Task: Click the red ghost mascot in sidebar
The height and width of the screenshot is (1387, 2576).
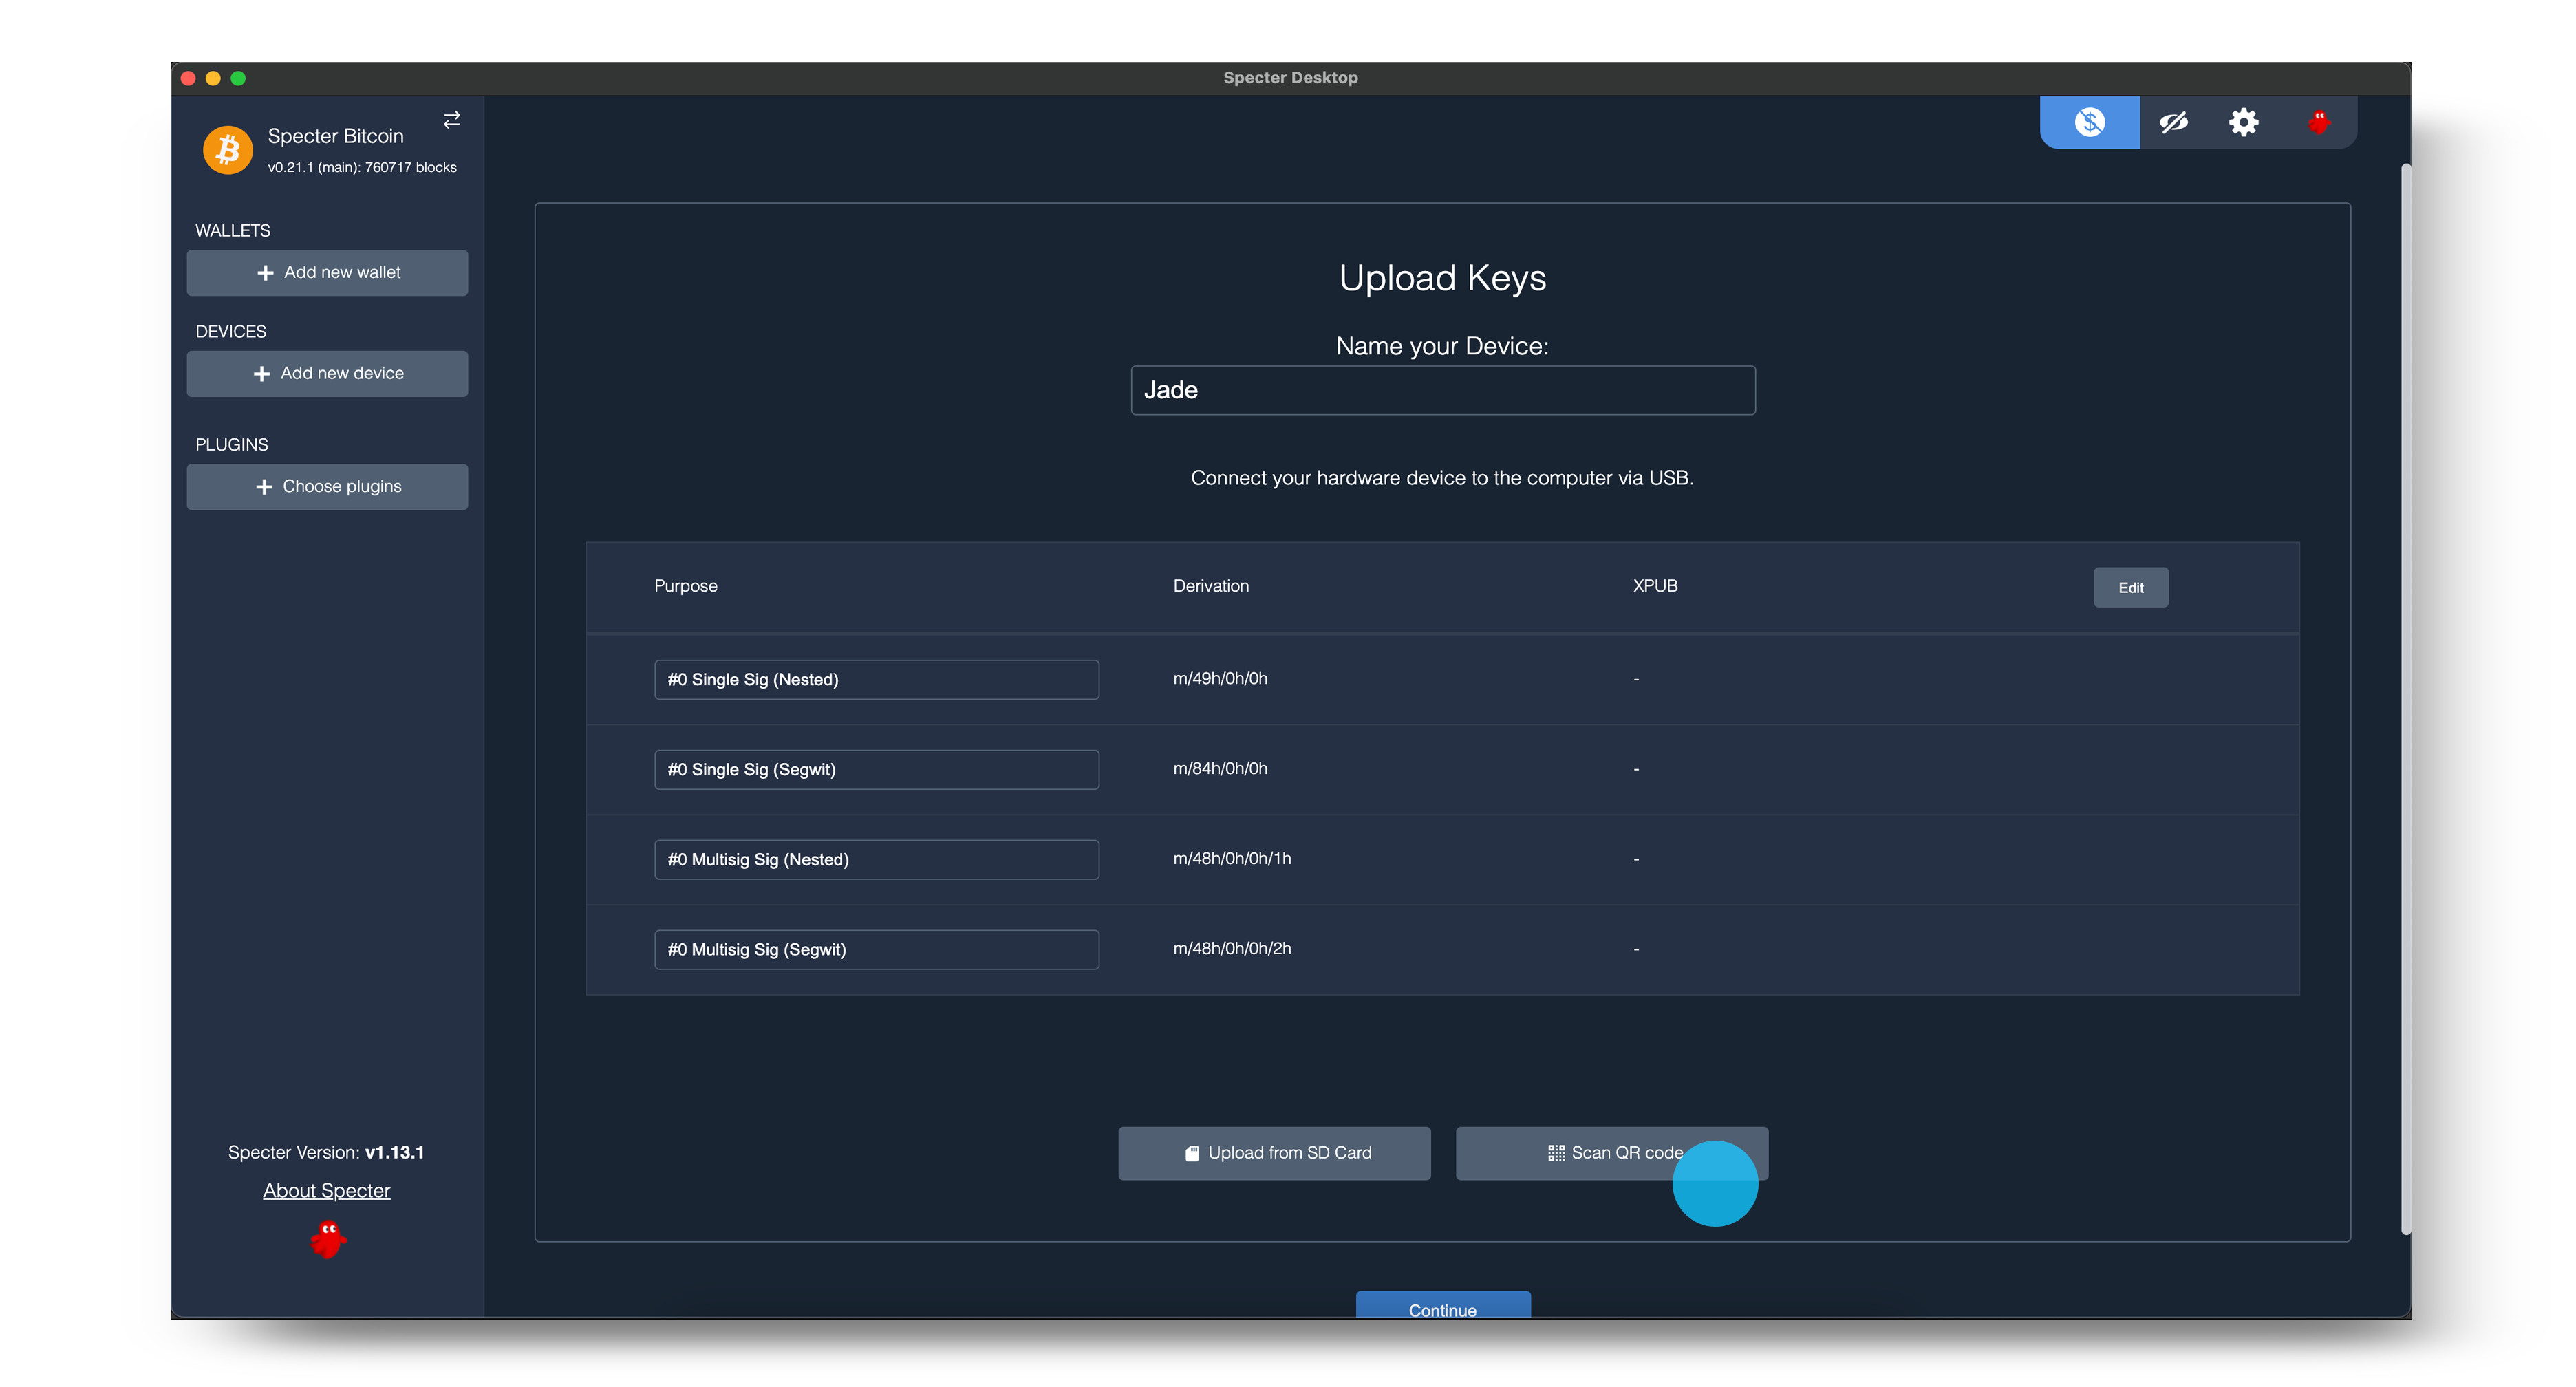Action: [327, 1239]
